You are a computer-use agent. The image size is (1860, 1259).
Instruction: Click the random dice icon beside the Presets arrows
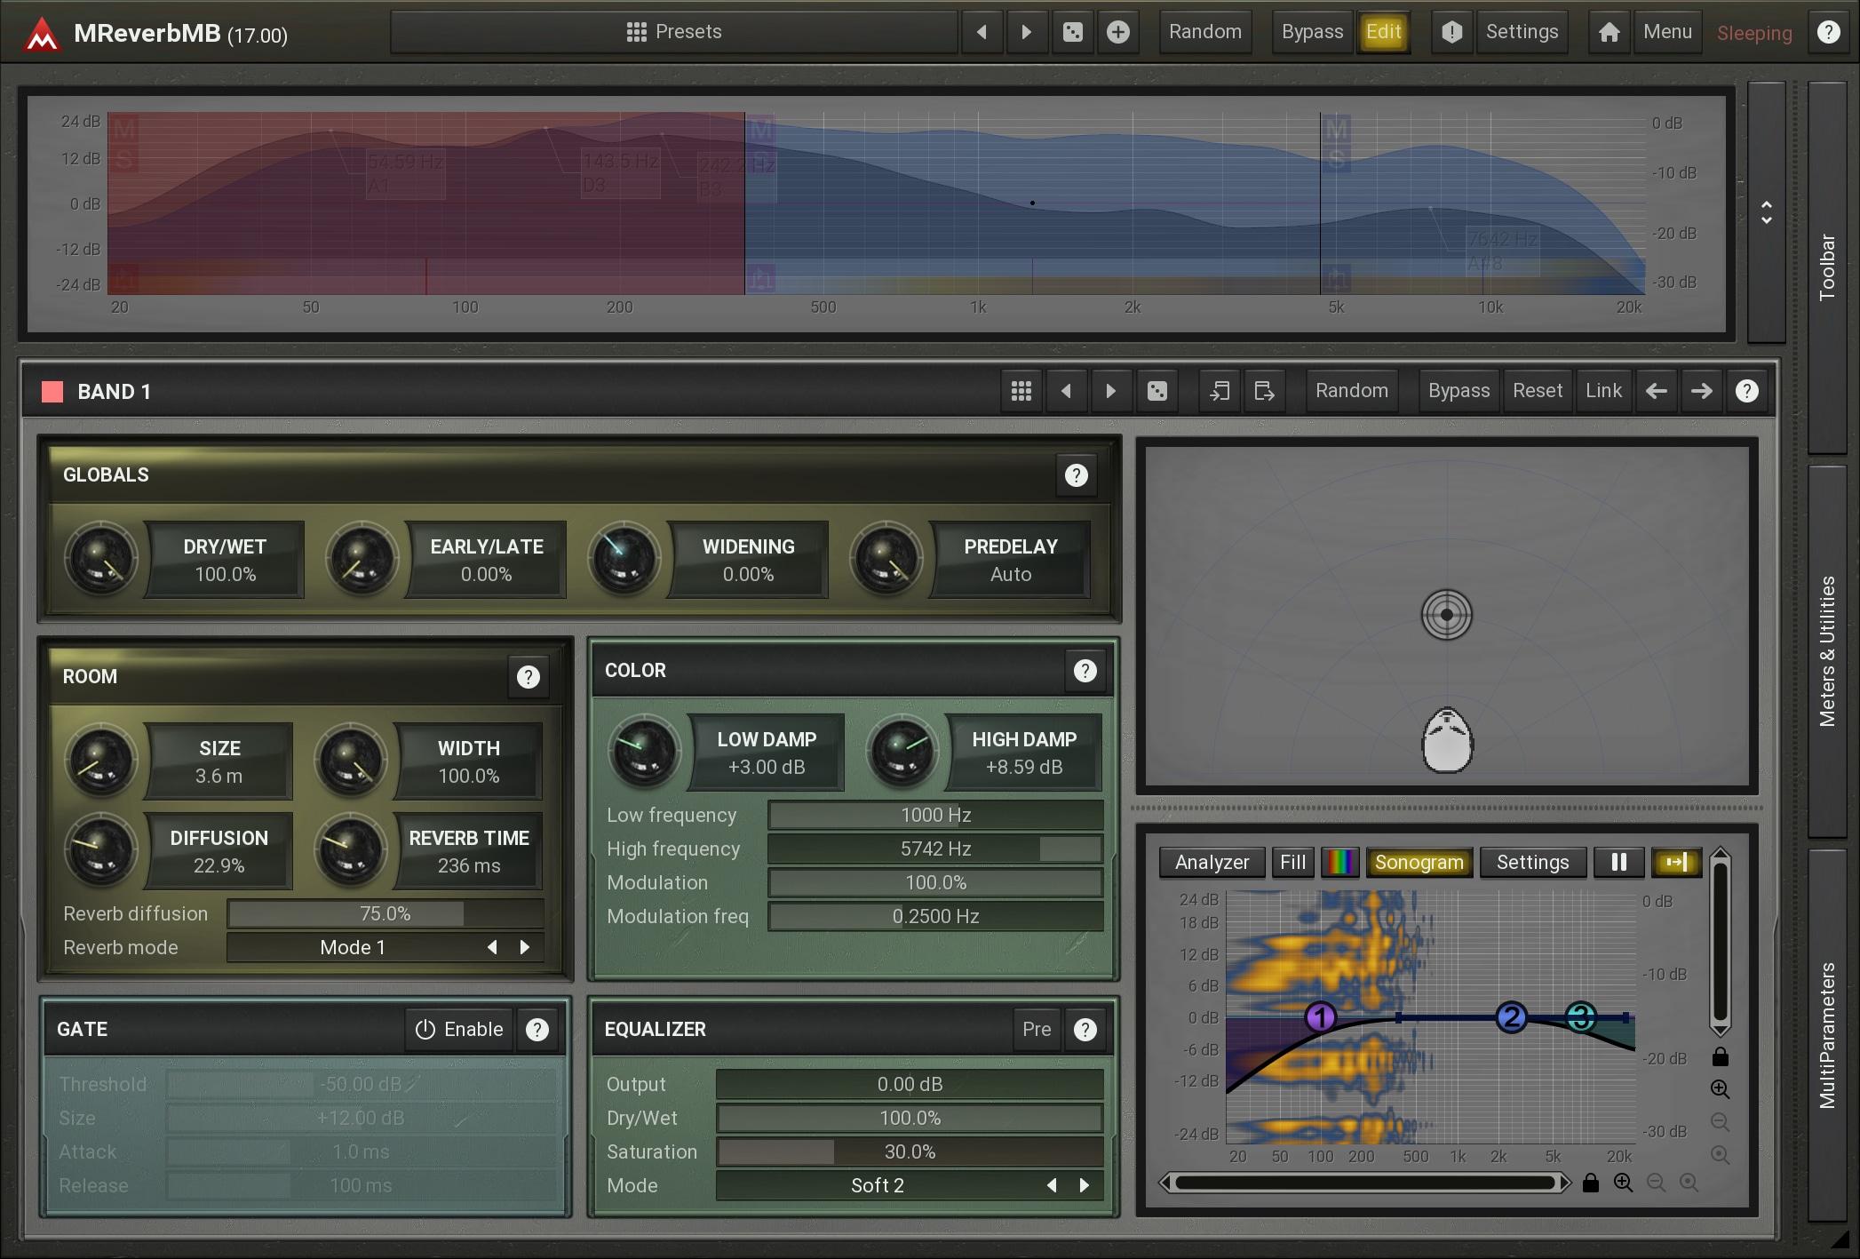(x=1073, y=33)
